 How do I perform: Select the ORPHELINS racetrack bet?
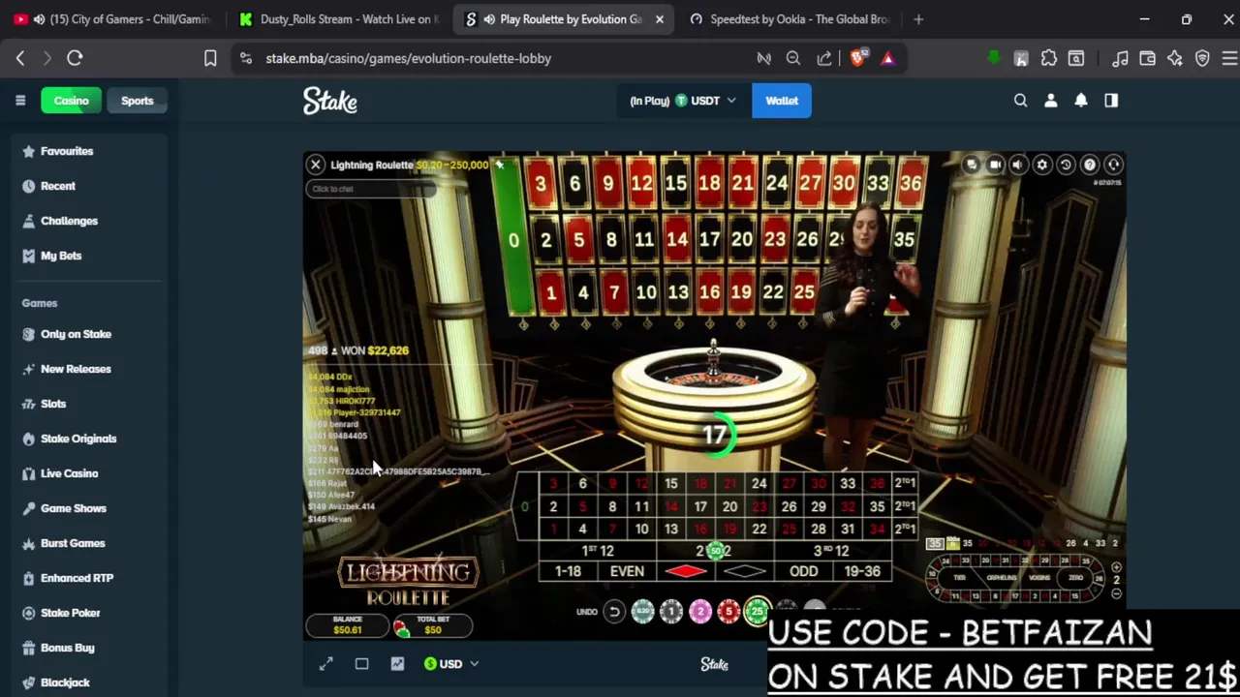1002,578
